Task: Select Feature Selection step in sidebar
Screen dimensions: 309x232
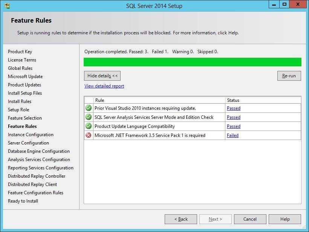Action: tap(25, 118)
